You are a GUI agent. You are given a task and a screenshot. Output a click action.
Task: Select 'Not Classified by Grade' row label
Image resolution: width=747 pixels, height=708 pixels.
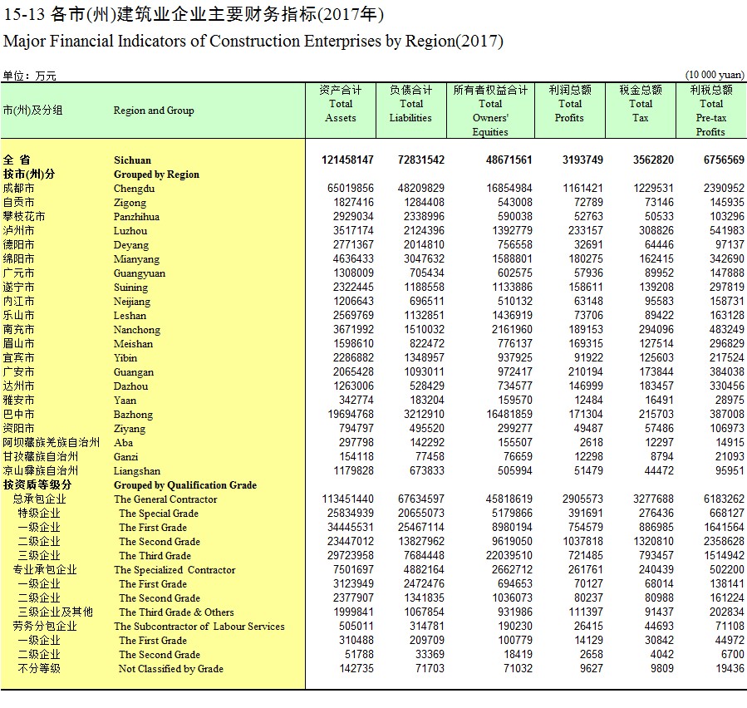170,669
